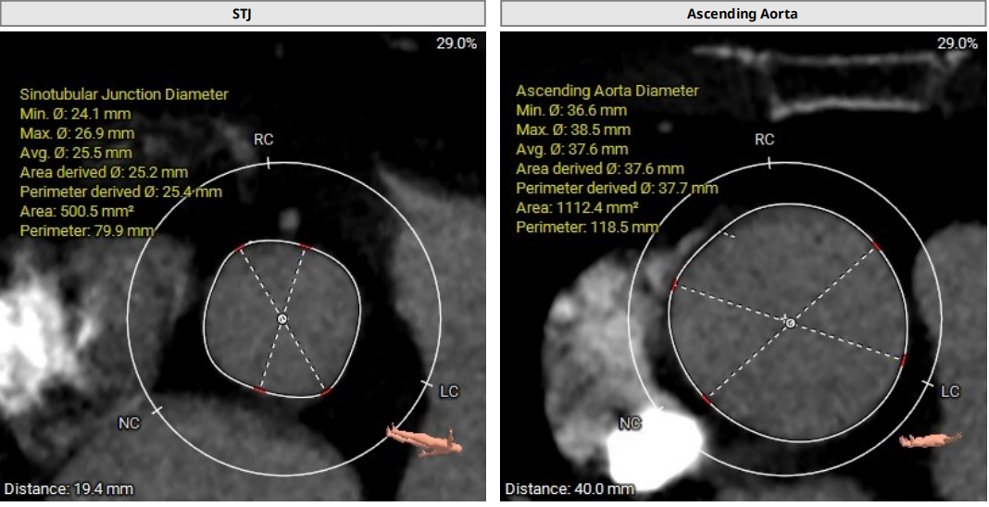
Task: Click the 'Max. Ø: 26.9 mm' value
Action: click(x=77, y=133)
